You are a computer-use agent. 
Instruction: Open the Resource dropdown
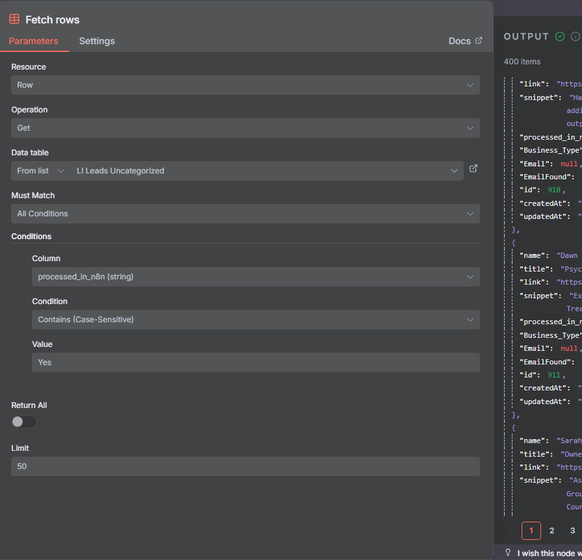coord(246,85)
